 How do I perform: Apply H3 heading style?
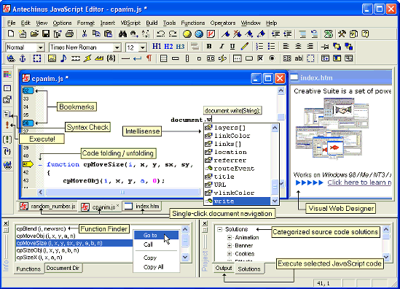coord(180,46)
